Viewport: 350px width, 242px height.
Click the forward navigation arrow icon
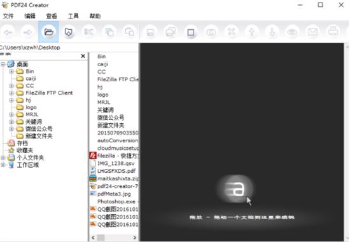pos(28,32)
